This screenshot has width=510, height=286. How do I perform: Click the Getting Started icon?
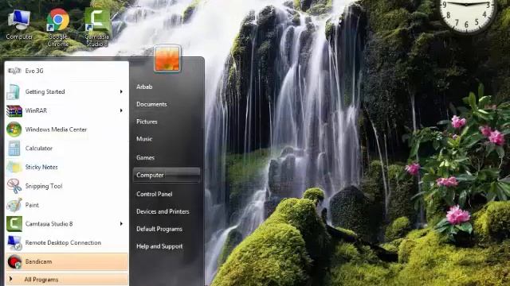click(14, 92)
